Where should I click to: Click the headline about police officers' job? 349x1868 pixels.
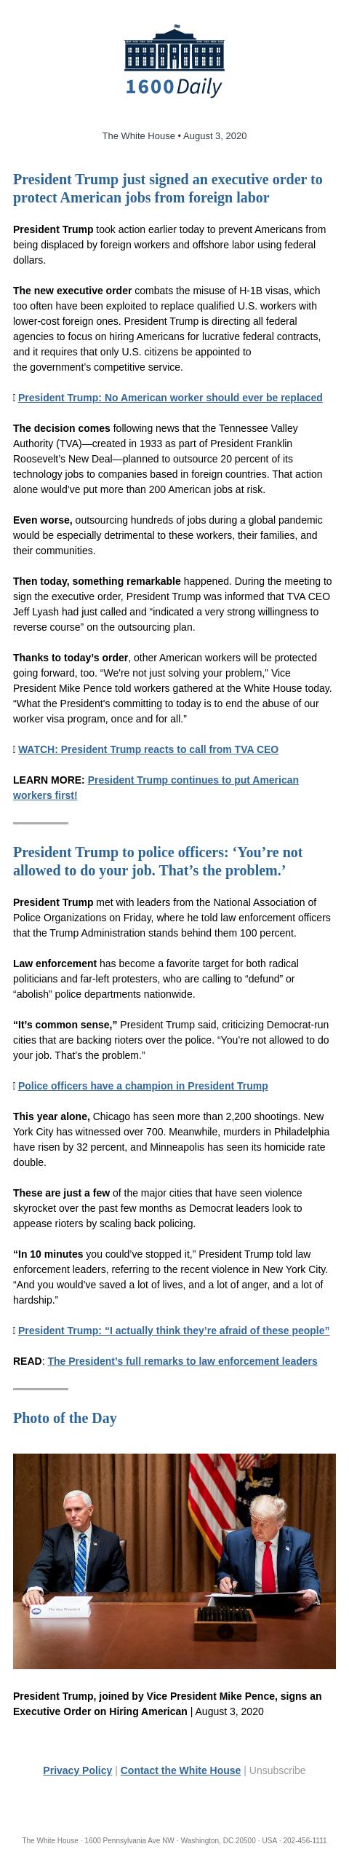pyautogui.click(x=158, y=862)
